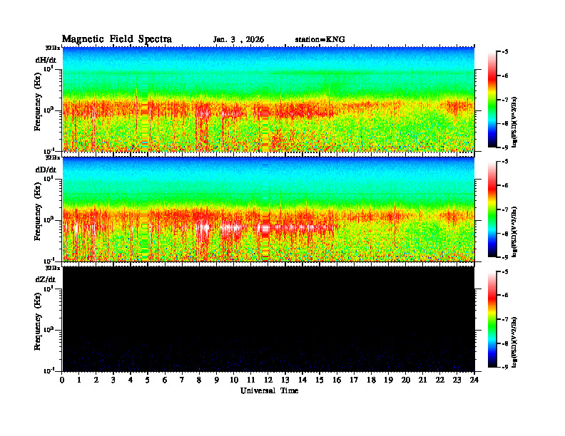Click hour tick label "24" on time axis
Viewport: 565px width, 436px height.
pos(474,380)
